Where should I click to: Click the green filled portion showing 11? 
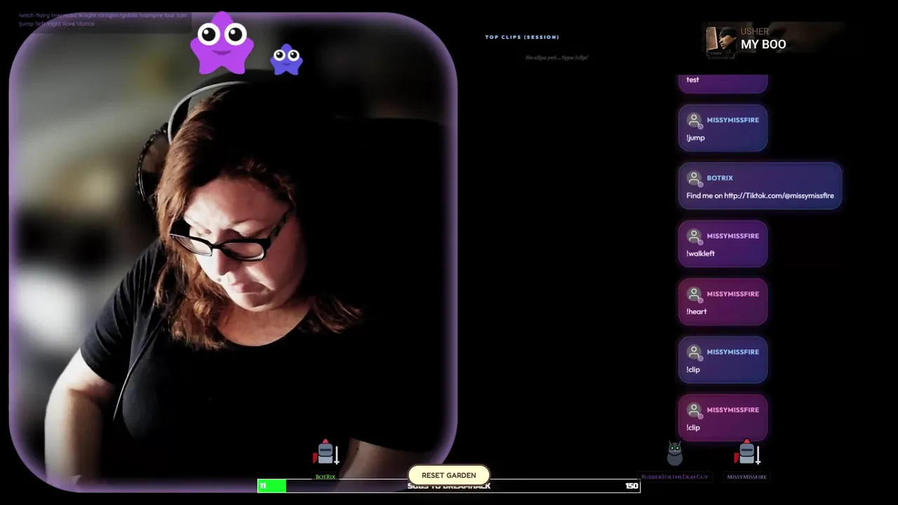point(272,486)
